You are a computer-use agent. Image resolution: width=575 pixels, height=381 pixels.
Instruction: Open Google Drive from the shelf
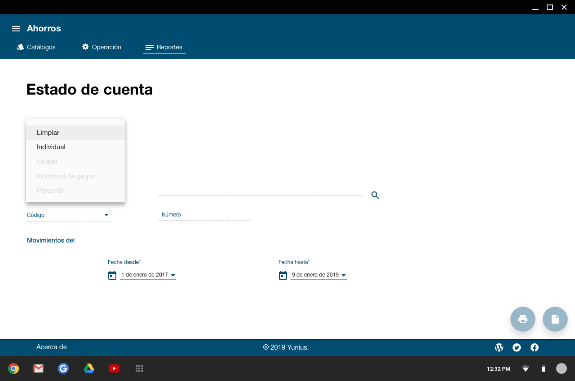point(89,368)
